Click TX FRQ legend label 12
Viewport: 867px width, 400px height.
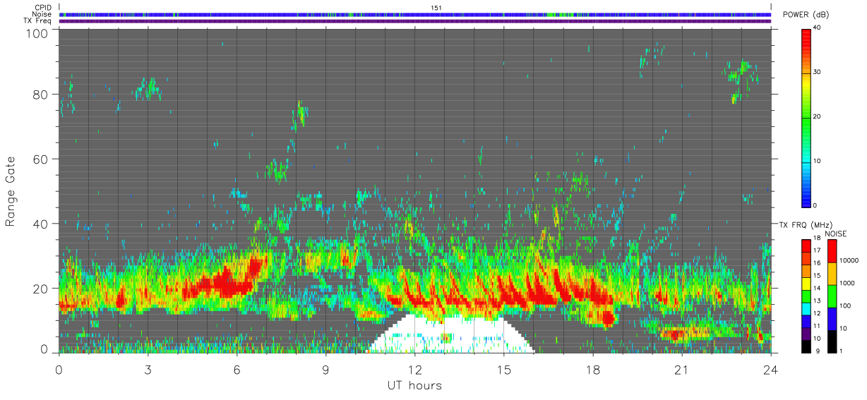click(x=815, y=313)
